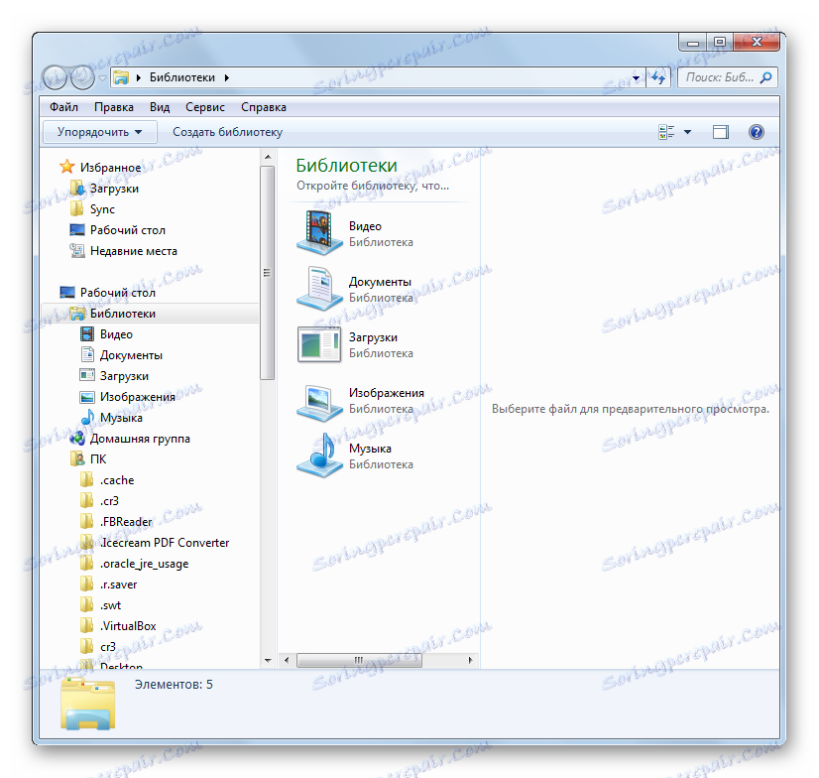Open the Музыка library icon
This screenshot has width=819, height=778.
pos(319,456)
